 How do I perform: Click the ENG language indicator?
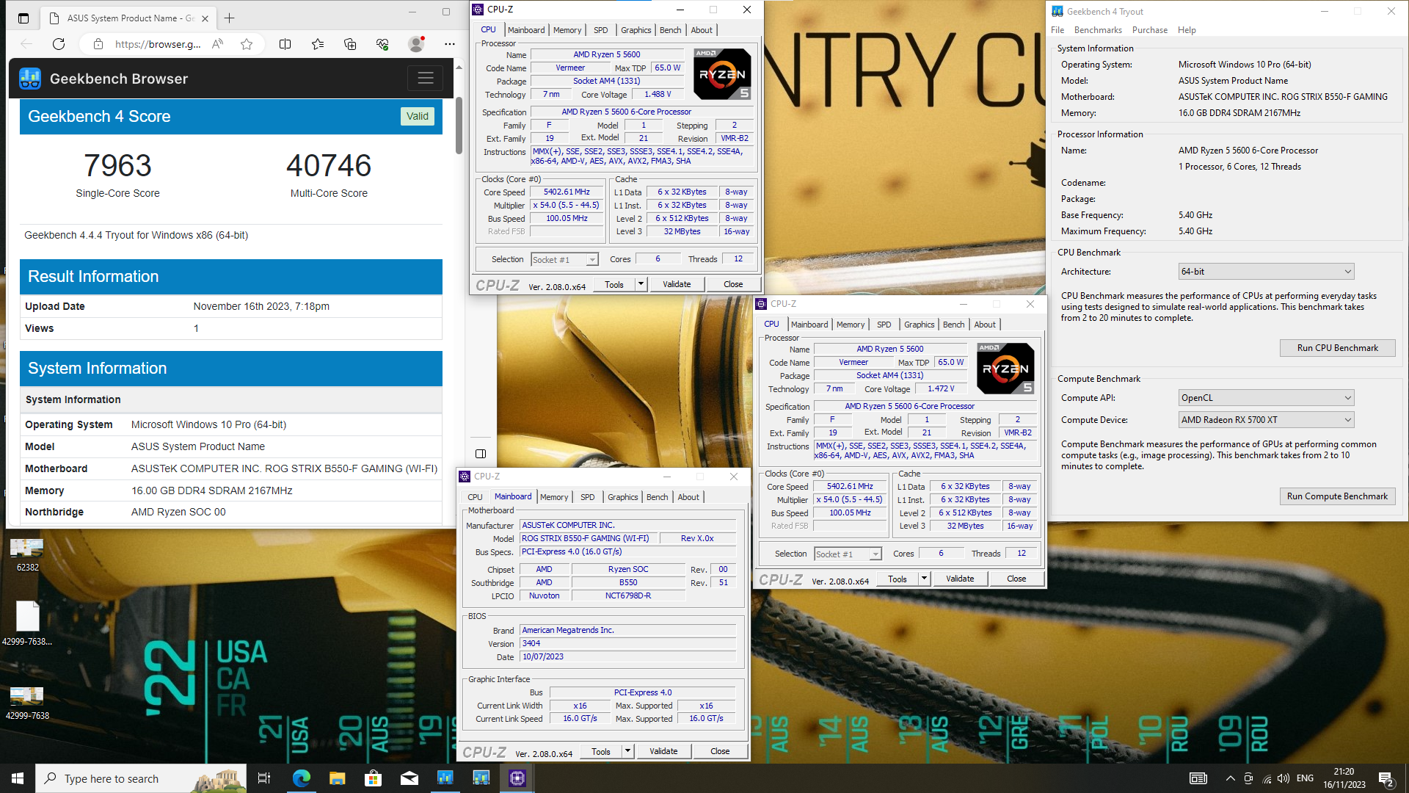1305,778
